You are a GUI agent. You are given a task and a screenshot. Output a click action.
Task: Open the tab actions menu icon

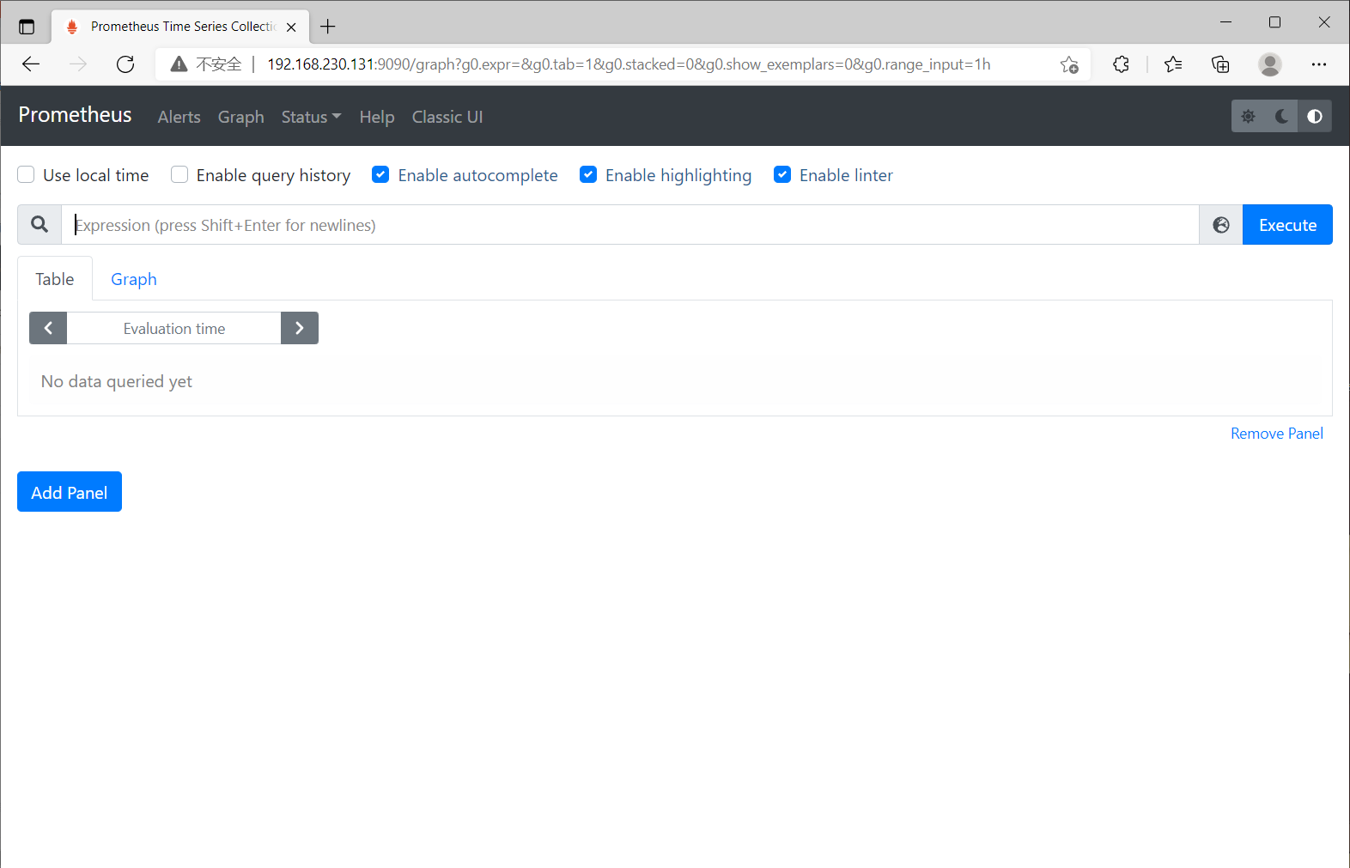tap(27, 27)
